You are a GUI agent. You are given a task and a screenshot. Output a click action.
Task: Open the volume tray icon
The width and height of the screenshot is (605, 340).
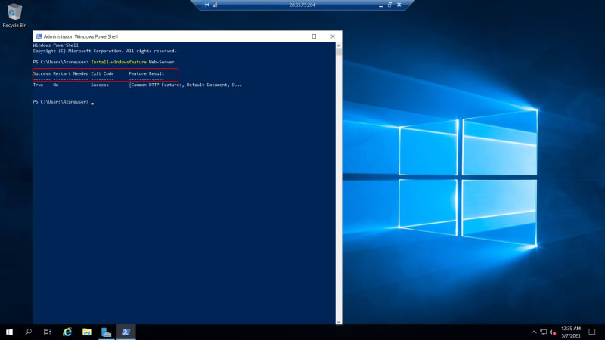tap(553, 332)
